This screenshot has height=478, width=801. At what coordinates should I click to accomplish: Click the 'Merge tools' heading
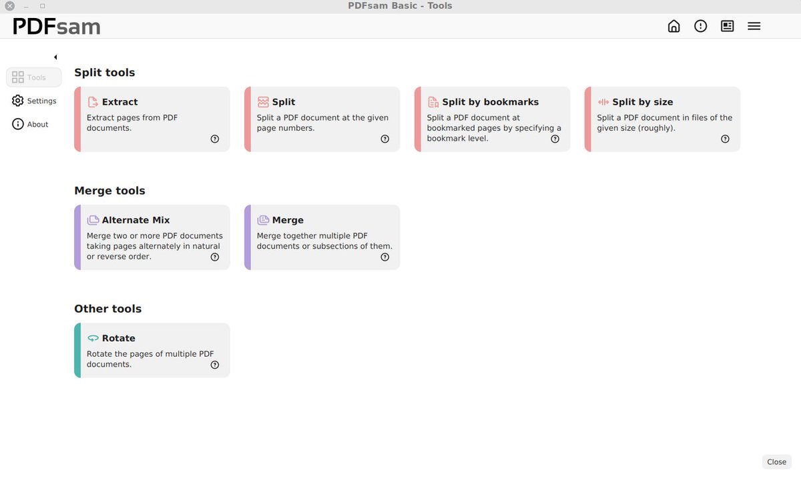click(x=109, y=191)
